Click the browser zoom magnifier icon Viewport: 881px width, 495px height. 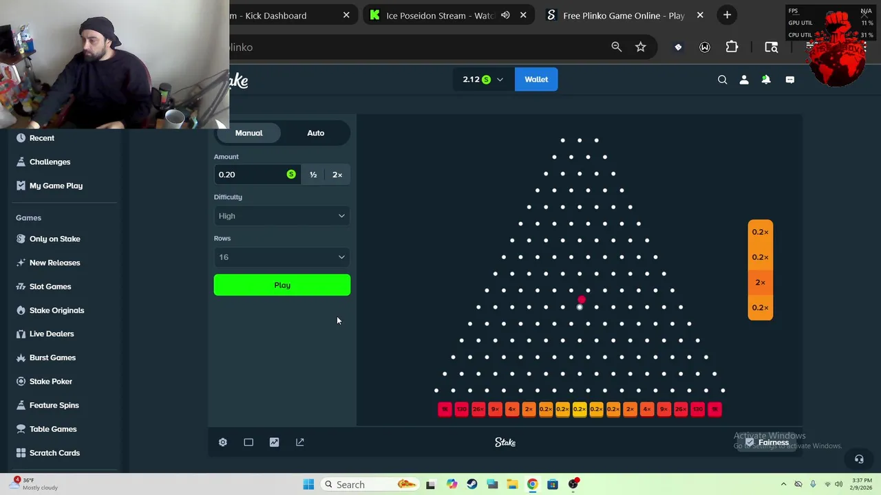[616, 47]
